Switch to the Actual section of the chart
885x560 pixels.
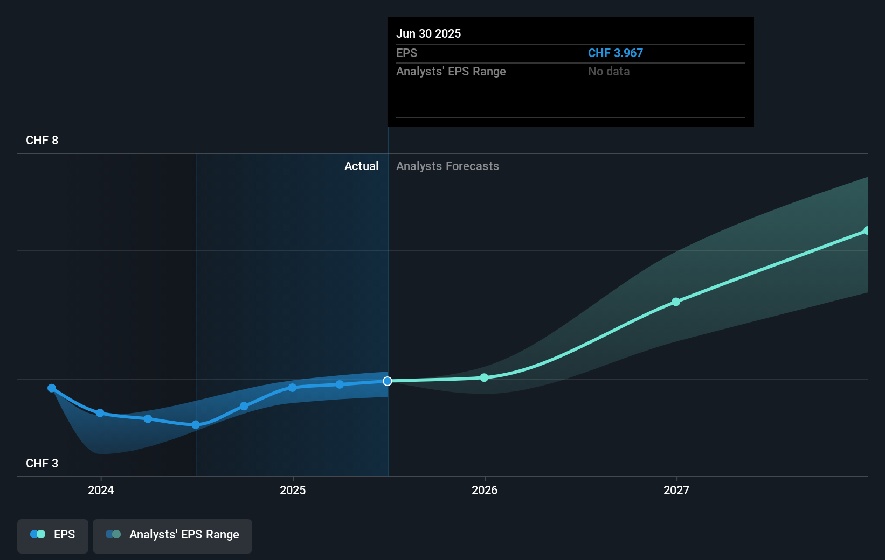coord(361,166)
